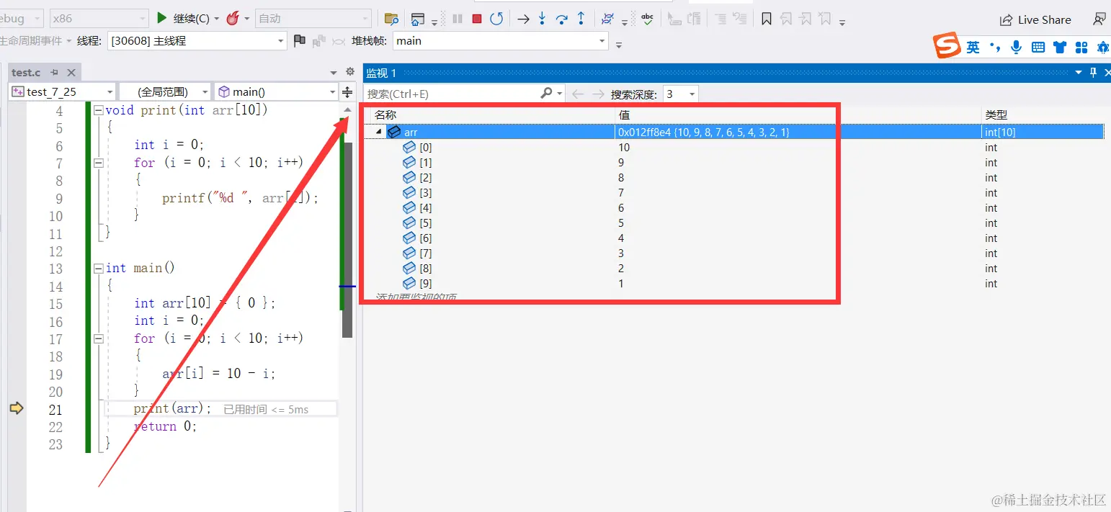This screenshot has width=1111, height=512.
Task: Open the Hot Reload flame options arrow
Action: [x=246, y=19]
